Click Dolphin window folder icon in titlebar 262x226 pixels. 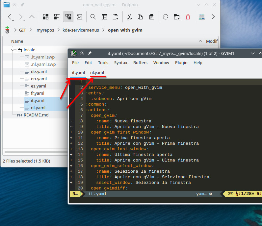tap(7, 5)
